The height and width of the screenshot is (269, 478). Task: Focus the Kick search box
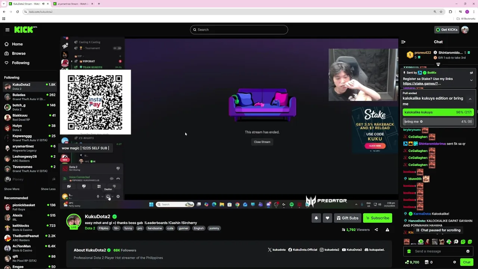tap(239, 30)
